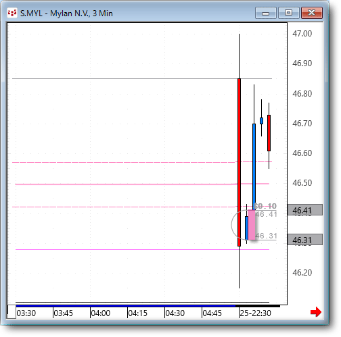Image resolution: width=341 pixels, height=337 pixels.
Task: Close the S.MYL chart window
Action: point(312,13)
